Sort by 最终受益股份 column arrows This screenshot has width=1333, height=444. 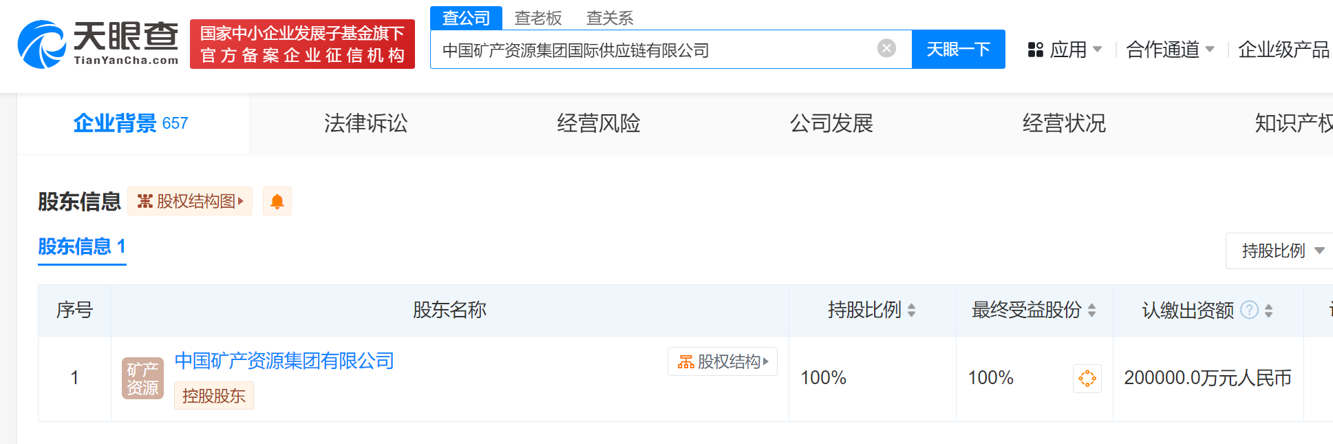pyautogui.click(x=1092, y=310)
